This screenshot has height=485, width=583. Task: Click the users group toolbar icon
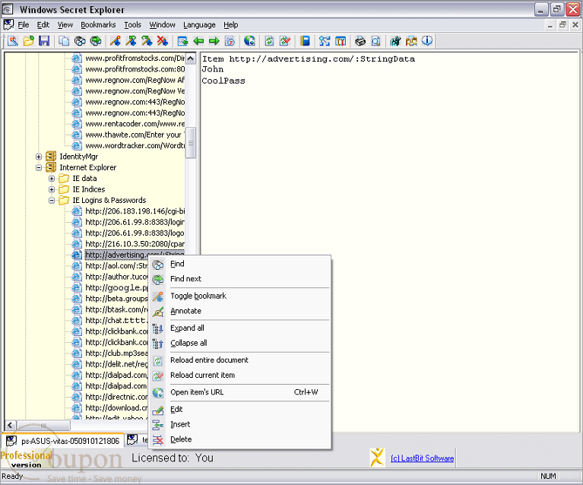[411, 41]
